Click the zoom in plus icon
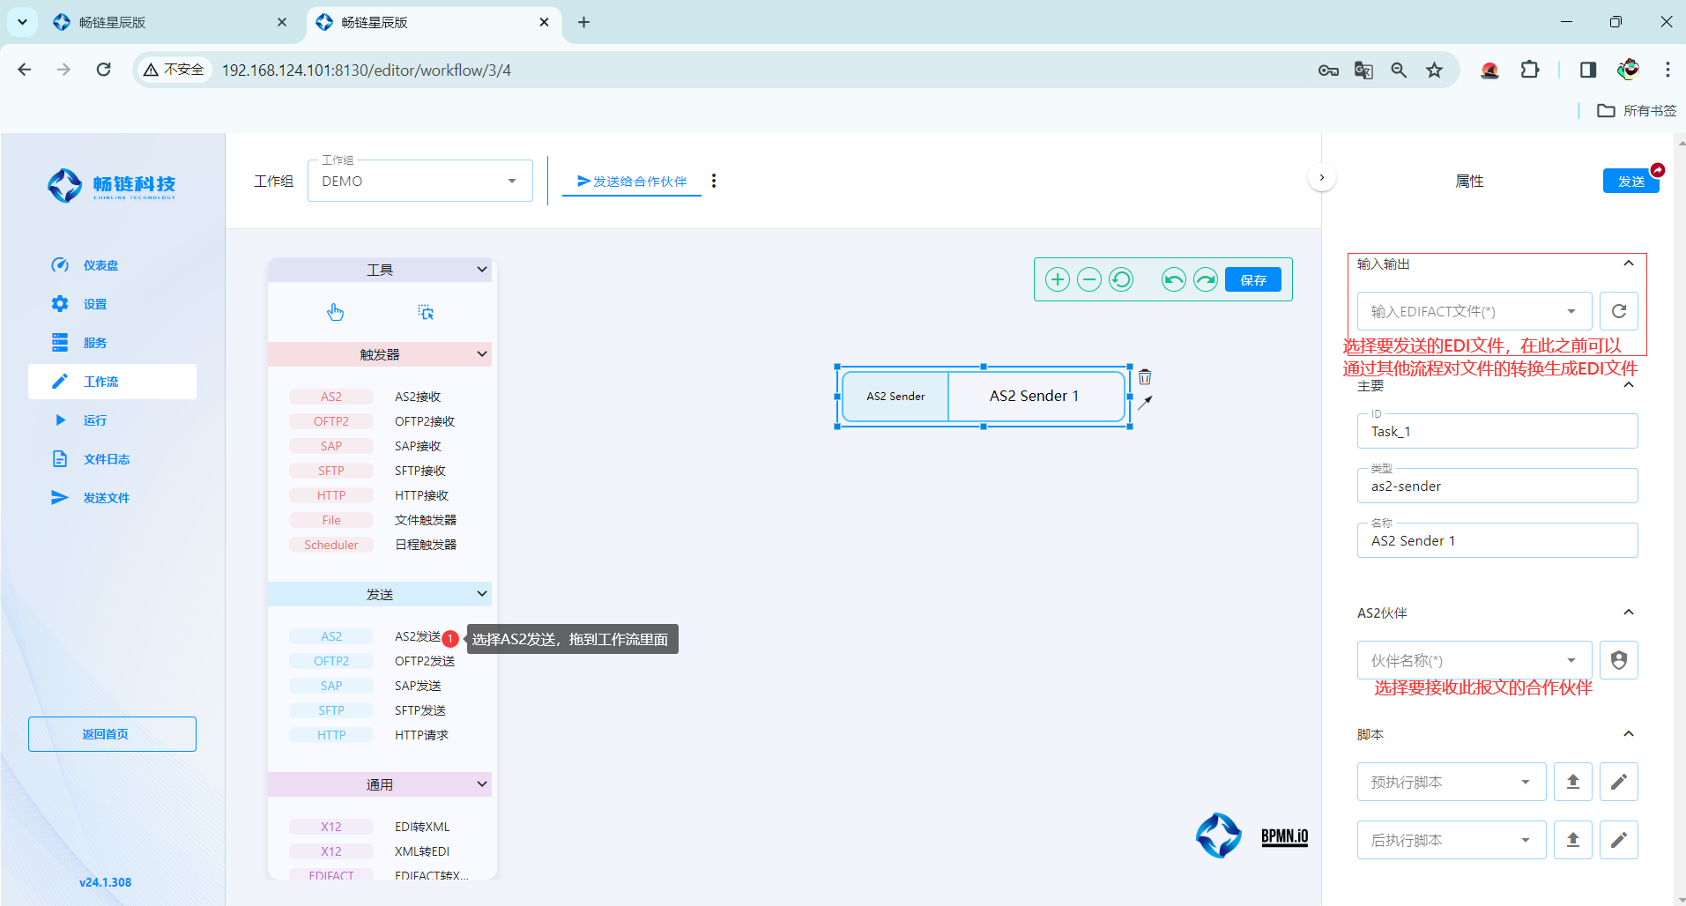The height and width of the screenshot is (906, 1686). [1057, 280]
